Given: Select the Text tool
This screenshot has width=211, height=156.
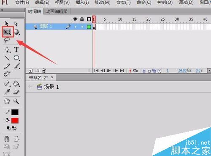Looking at the screenshot, I should (x=16, y=50).
